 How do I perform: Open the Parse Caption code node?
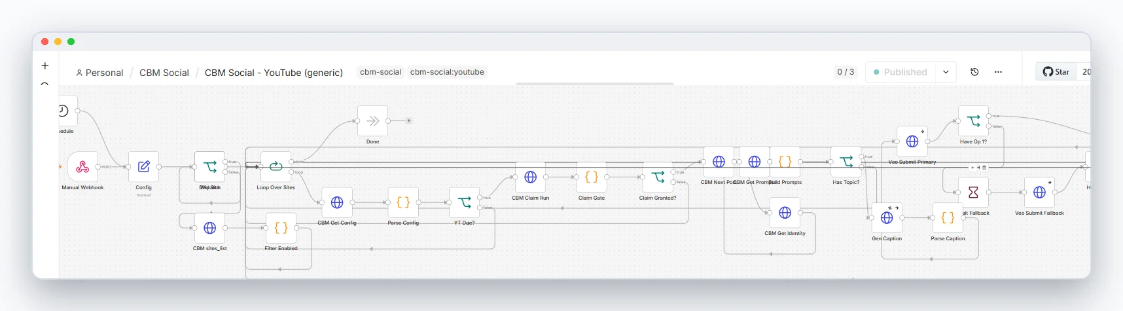point(948,218)
